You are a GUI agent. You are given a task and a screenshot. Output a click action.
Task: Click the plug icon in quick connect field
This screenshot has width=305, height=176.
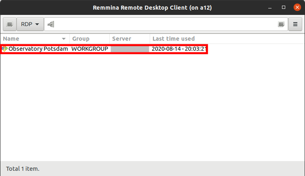click(50, 25)
